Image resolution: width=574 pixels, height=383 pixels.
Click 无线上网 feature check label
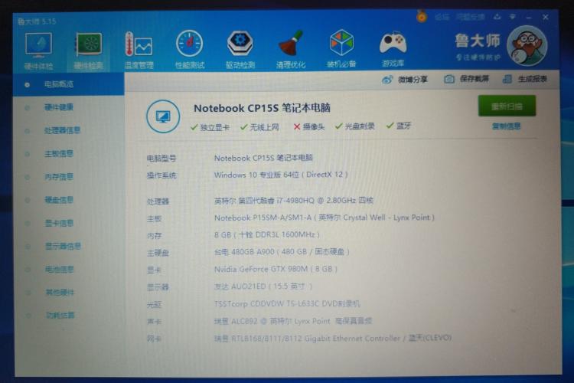pos(259,127)
